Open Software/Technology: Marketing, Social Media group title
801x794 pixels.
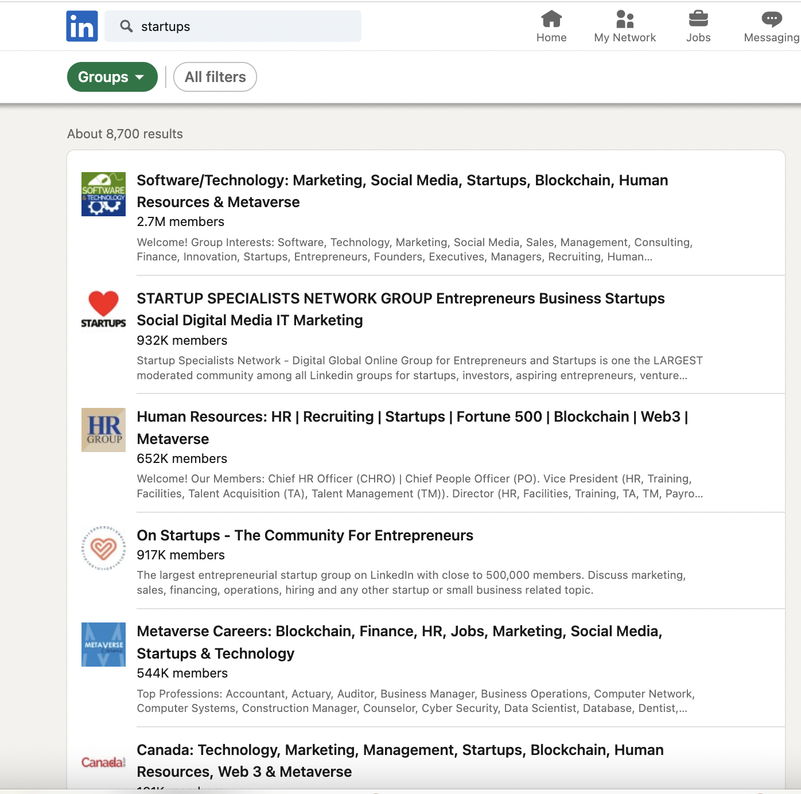tap(402, 191)
